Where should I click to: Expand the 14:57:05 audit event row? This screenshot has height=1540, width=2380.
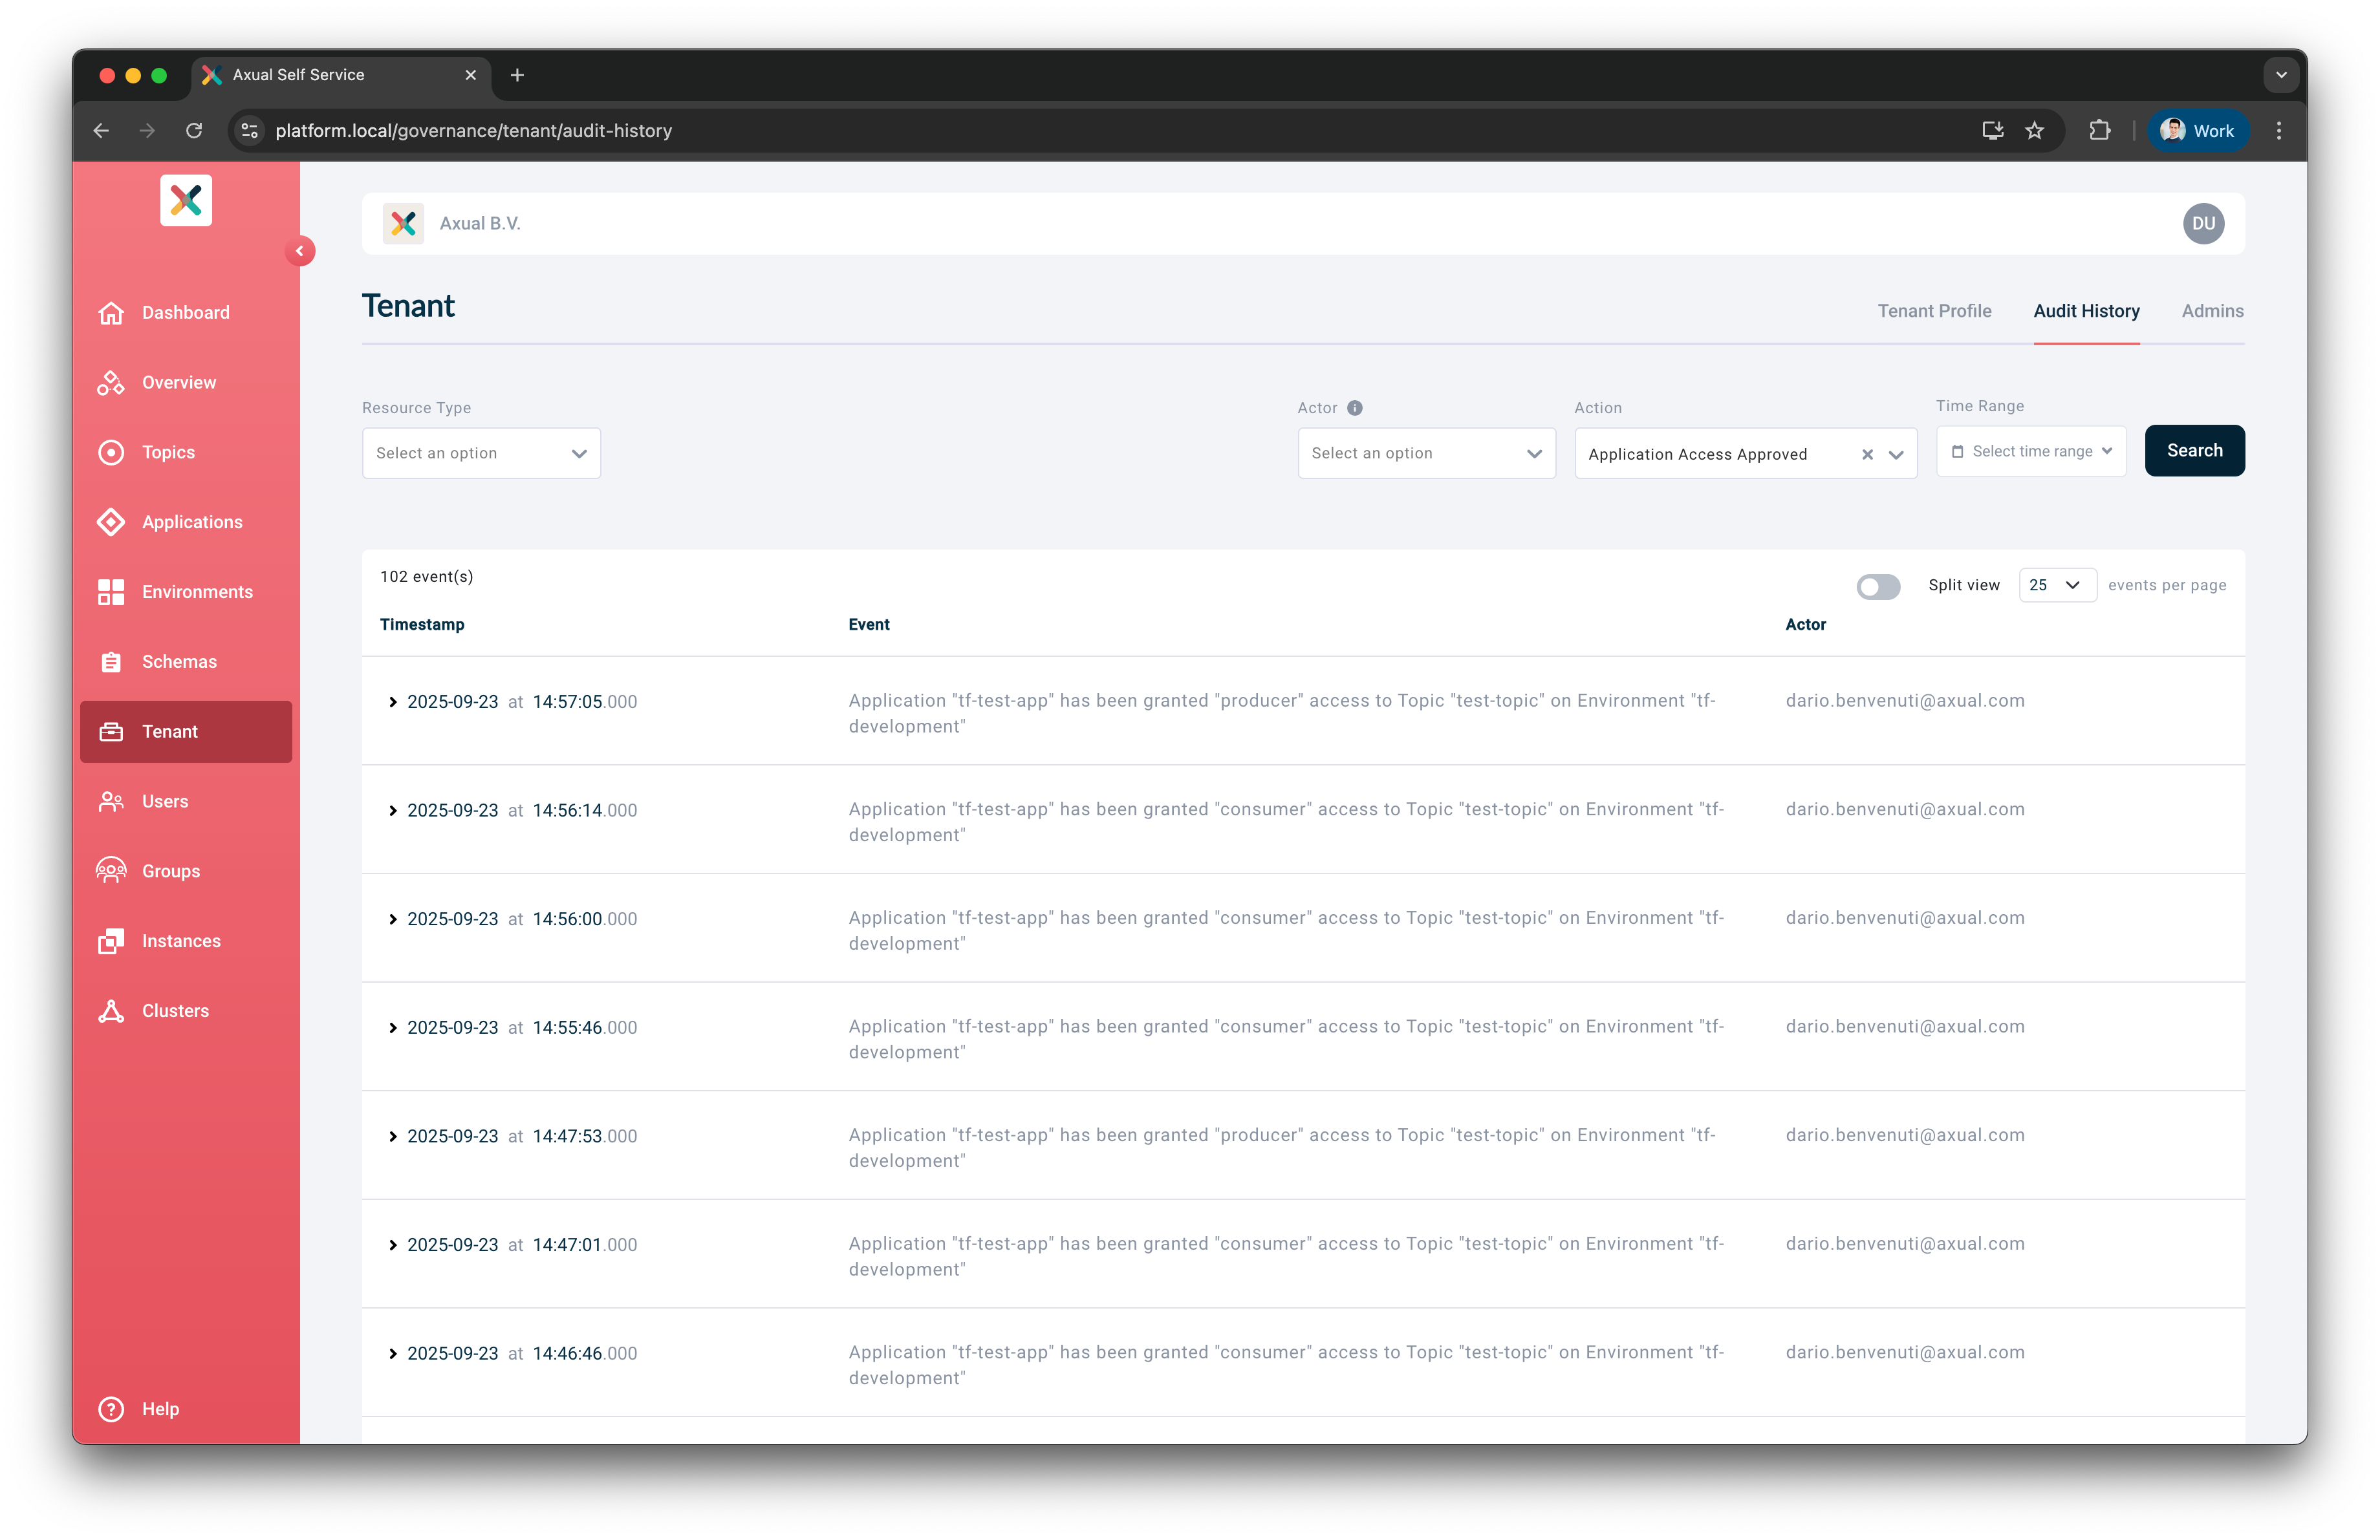pos(393,701)
